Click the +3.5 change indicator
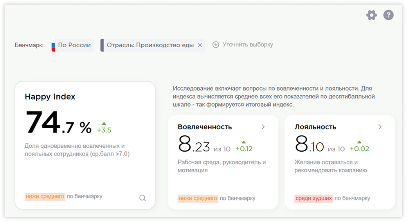The width and height of the screenshot is (407, 222). click(x=104, y=128)
